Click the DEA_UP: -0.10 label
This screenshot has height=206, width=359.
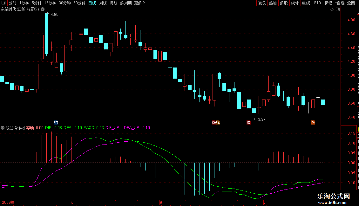pos(137,128)
